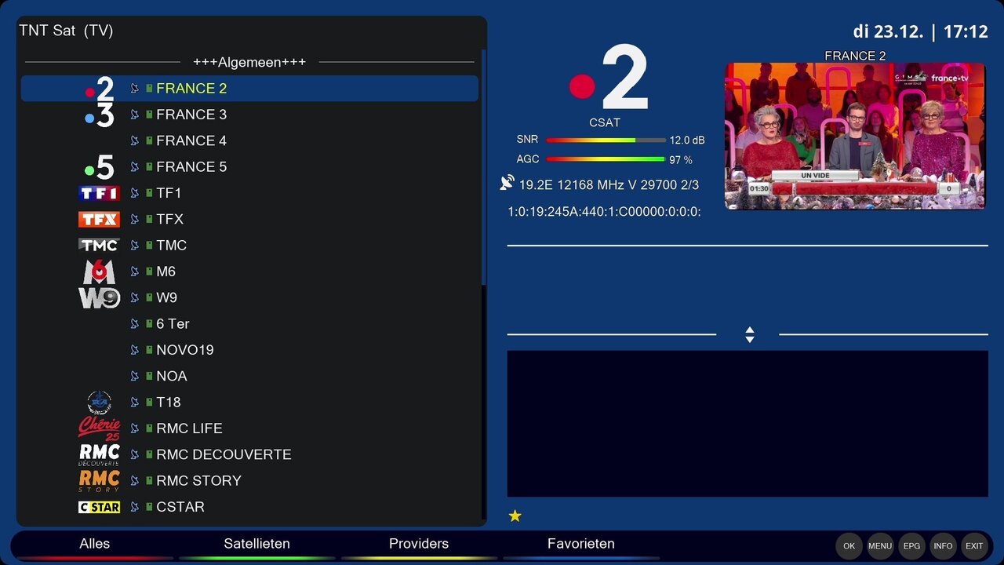Select the RMC STORY channel name
The width and height of the screenshot is (1004, 565).
pos(198,480)
